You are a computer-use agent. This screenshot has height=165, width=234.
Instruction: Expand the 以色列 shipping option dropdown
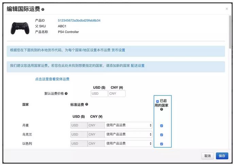pyautogui.click(x=128, y=144)
